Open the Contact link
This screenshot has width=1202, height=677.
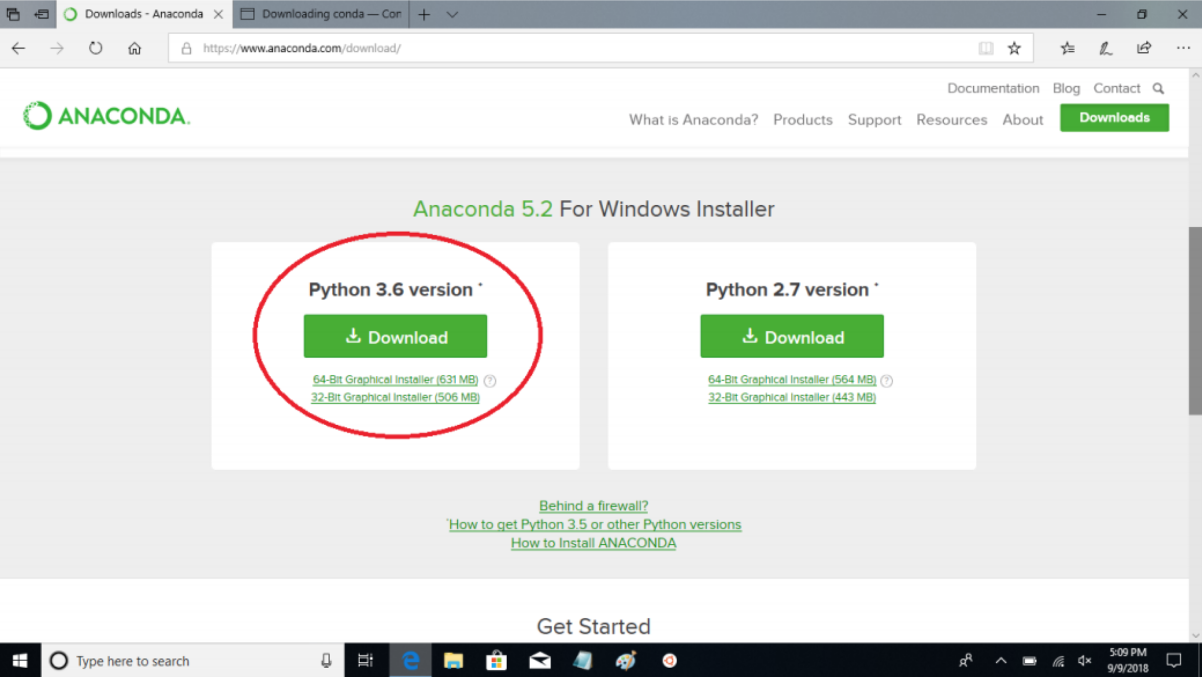pyautogui.click(x=1116, y=88)
